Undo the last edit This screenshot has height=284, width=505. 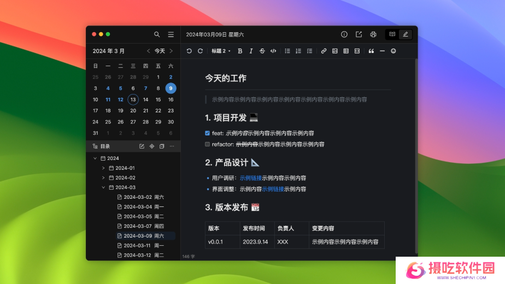point(189,51)
